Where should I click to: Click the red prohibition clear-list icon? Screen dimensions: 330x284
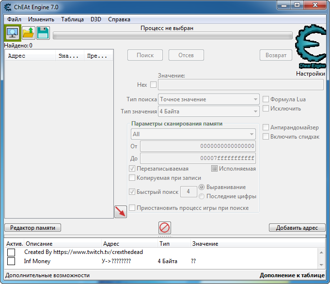click(165, 228)
